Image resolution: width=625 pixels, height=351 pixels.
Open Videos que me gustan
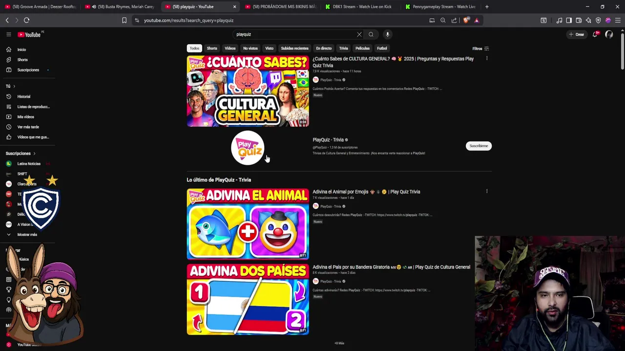click(x=33, y=137)
